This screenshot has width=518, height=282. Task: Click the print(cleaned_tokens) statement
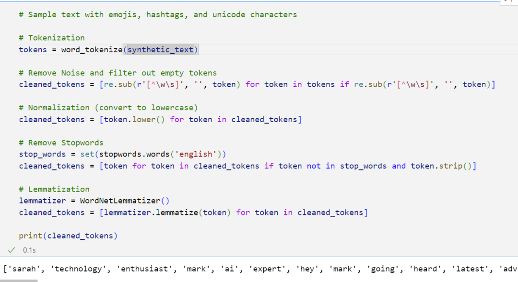pyautogui.click(x=68, y=236)
